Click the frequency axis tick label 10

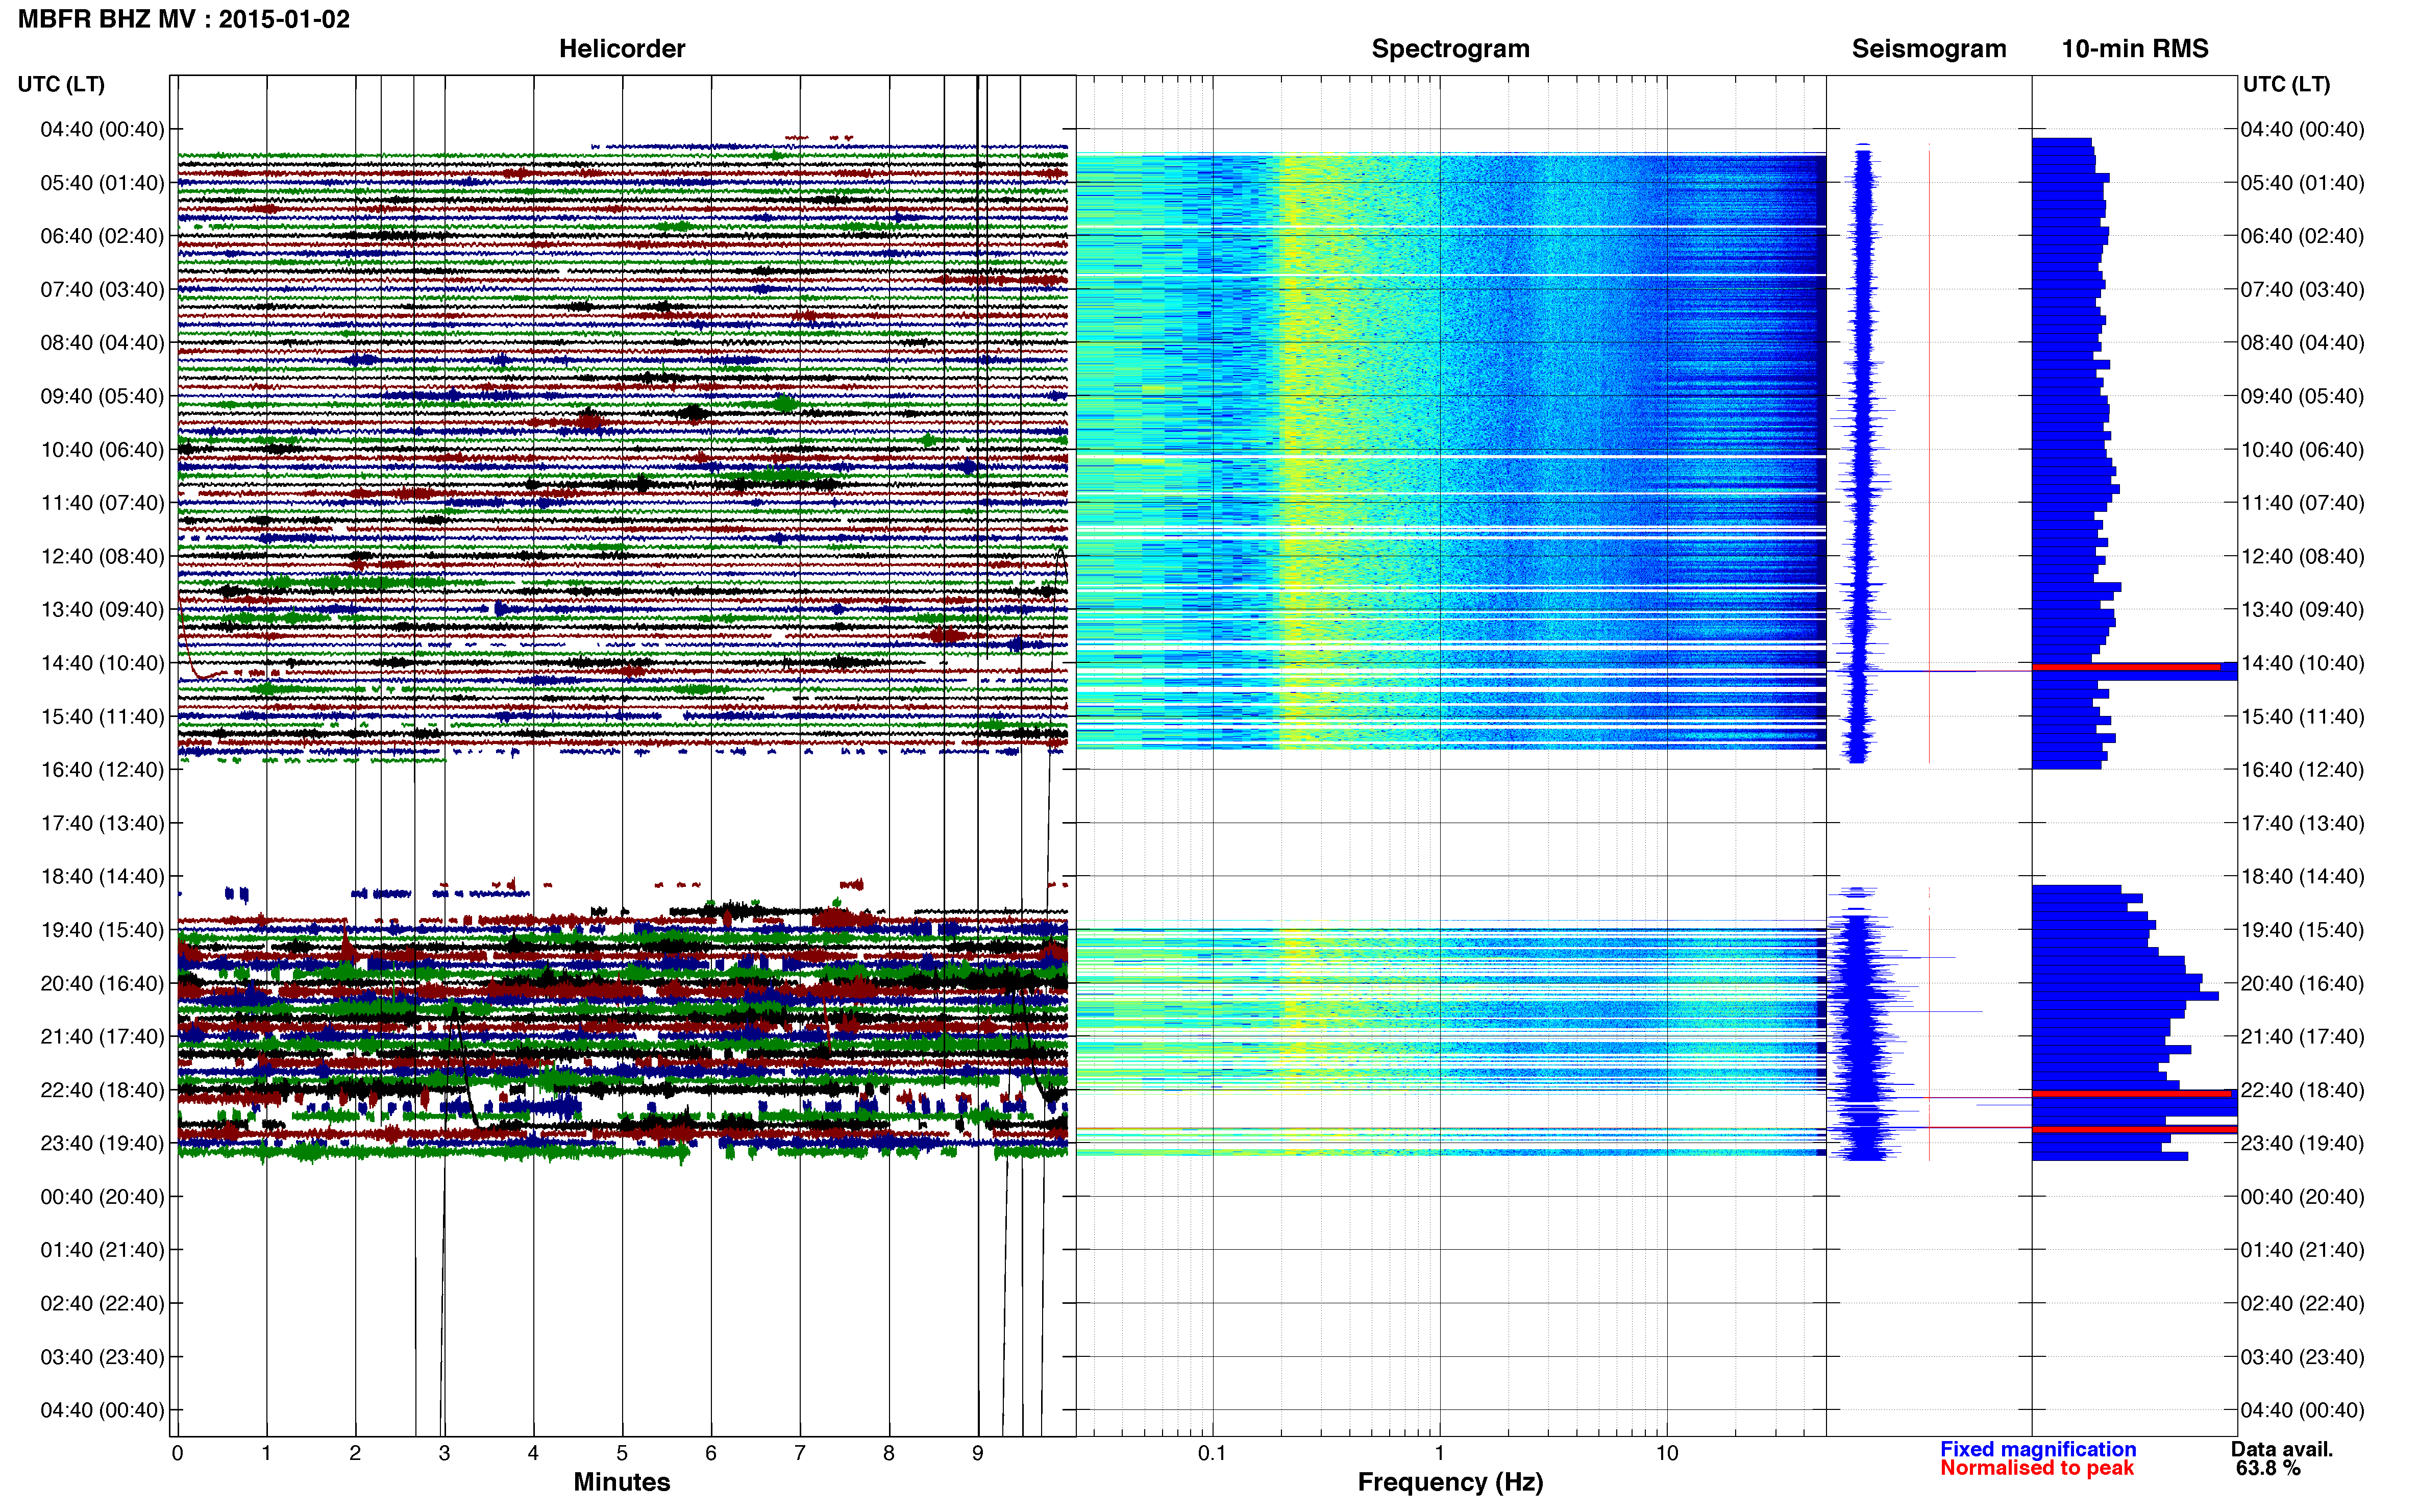pyautogui.click(x=1667, y=1453)
